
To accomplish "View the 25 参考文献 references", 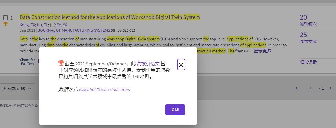I will click(303, 35).
